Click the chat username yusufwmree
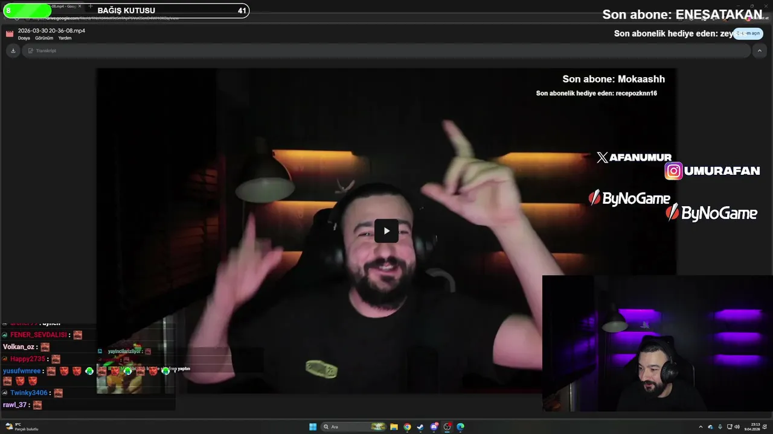 22,371
